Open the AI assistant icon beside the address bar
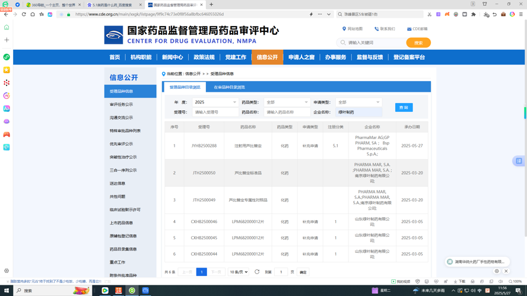The image size is (527, 296). (x=50, y=14)
